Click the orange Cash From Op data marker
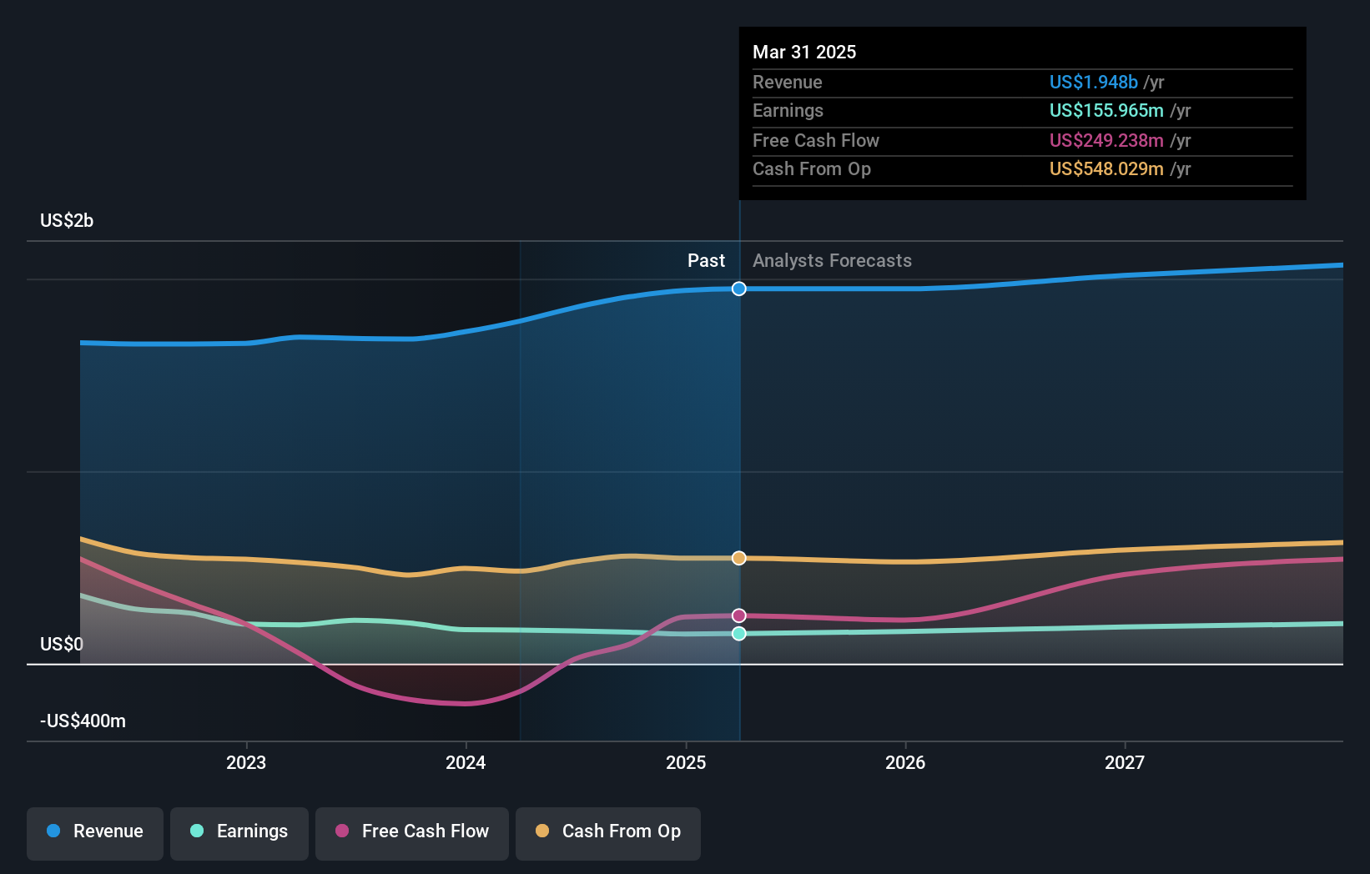This screenshot has width=1370, height=874. click(x=739, y=558)
